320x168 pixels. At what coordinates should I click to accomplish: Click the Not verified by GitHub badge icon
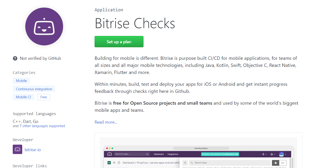pos(15,58)
